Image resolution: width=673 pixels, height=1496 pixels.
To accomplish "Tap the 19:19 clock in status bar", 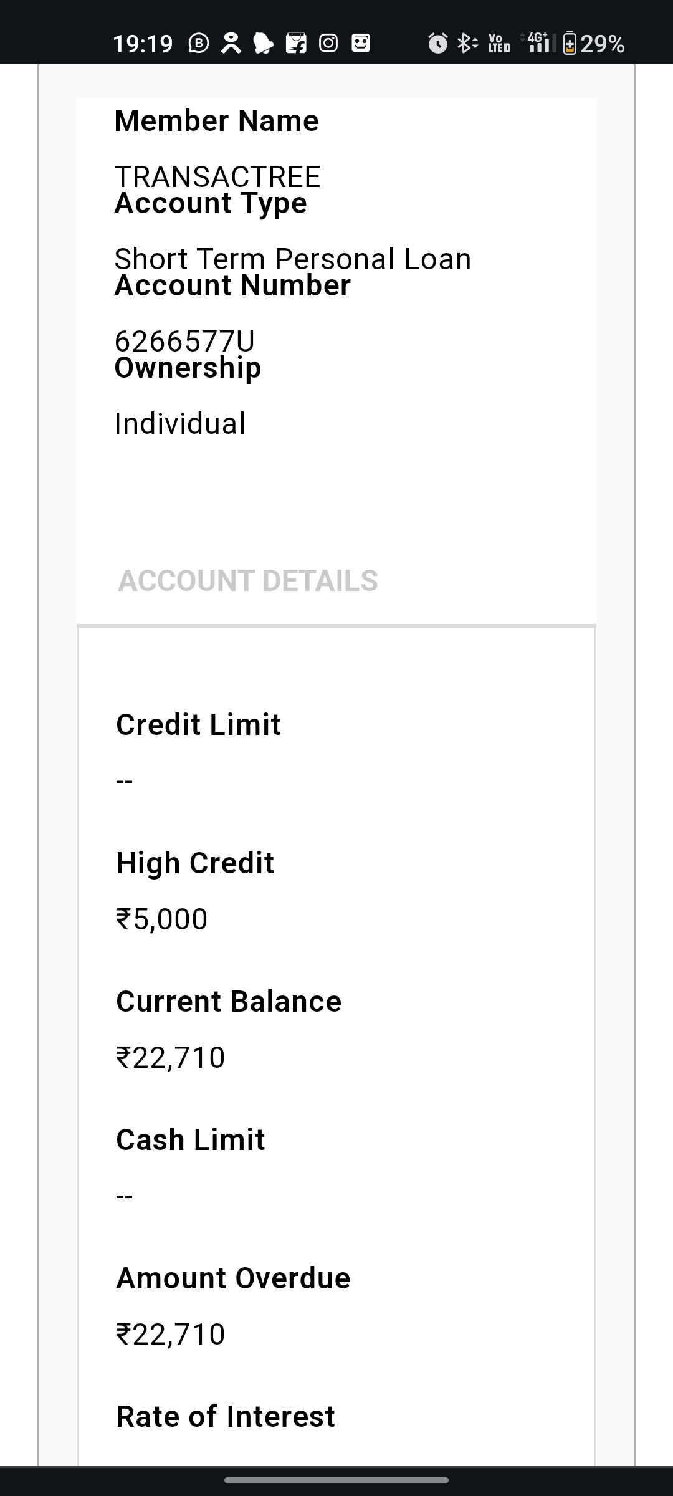I will tap(143, 44).
